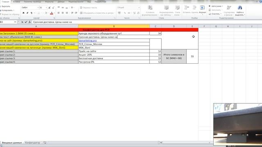Expand the Копировать dropdown arrow
The image size is (262, 147).
[x=14, y=10]
